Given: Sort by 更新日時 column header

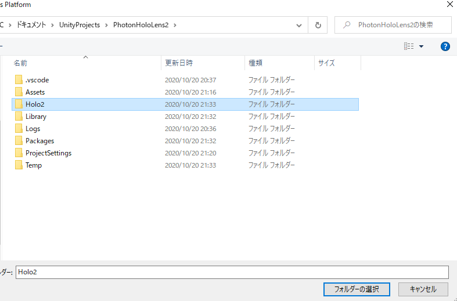Looking at the screenshot, I should point(179,63).
